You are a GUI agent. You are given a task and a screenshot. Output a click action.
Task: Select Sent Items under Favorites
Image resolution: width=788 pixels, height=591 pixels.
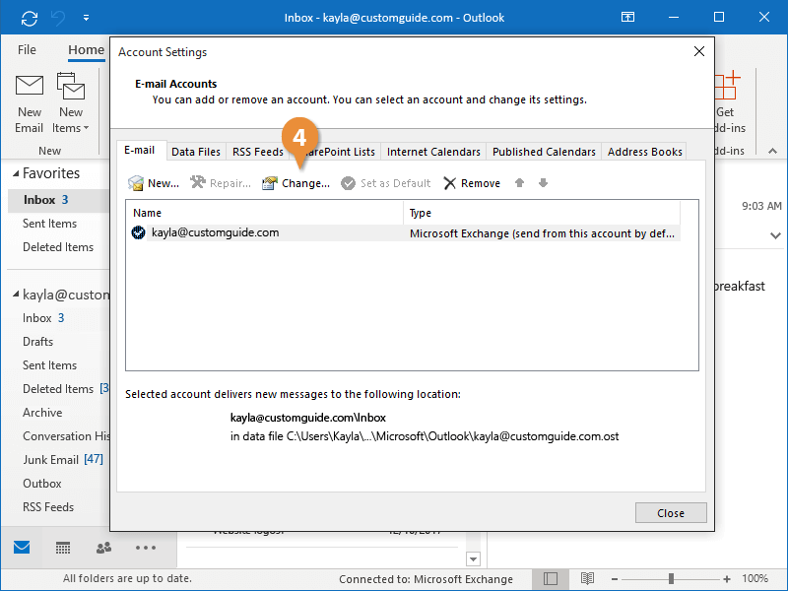point(50,224)
